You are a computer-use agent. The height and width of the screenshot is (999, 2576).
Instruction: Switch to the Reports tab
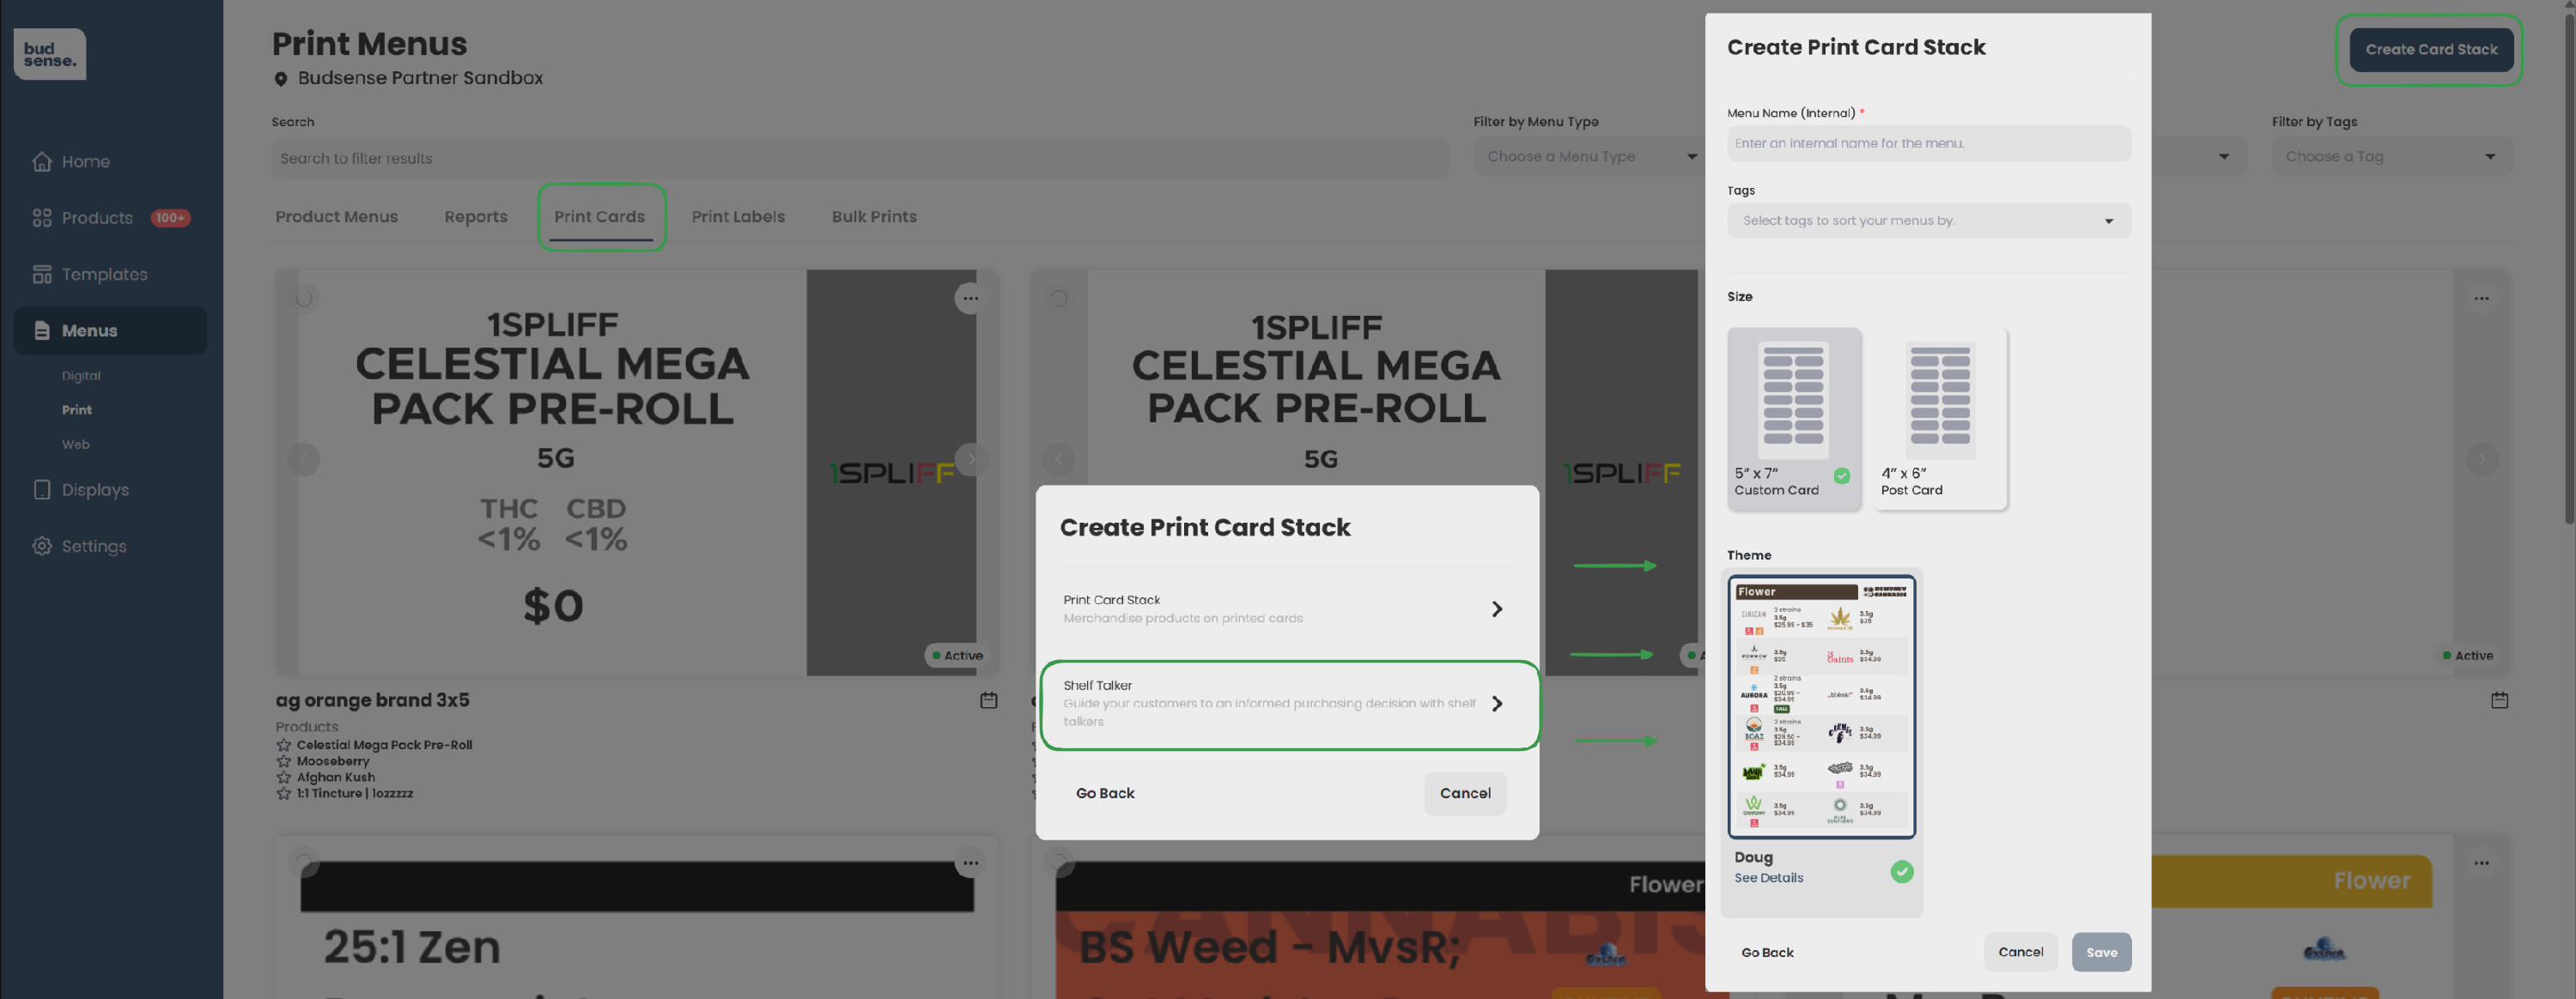click(476, 217)
